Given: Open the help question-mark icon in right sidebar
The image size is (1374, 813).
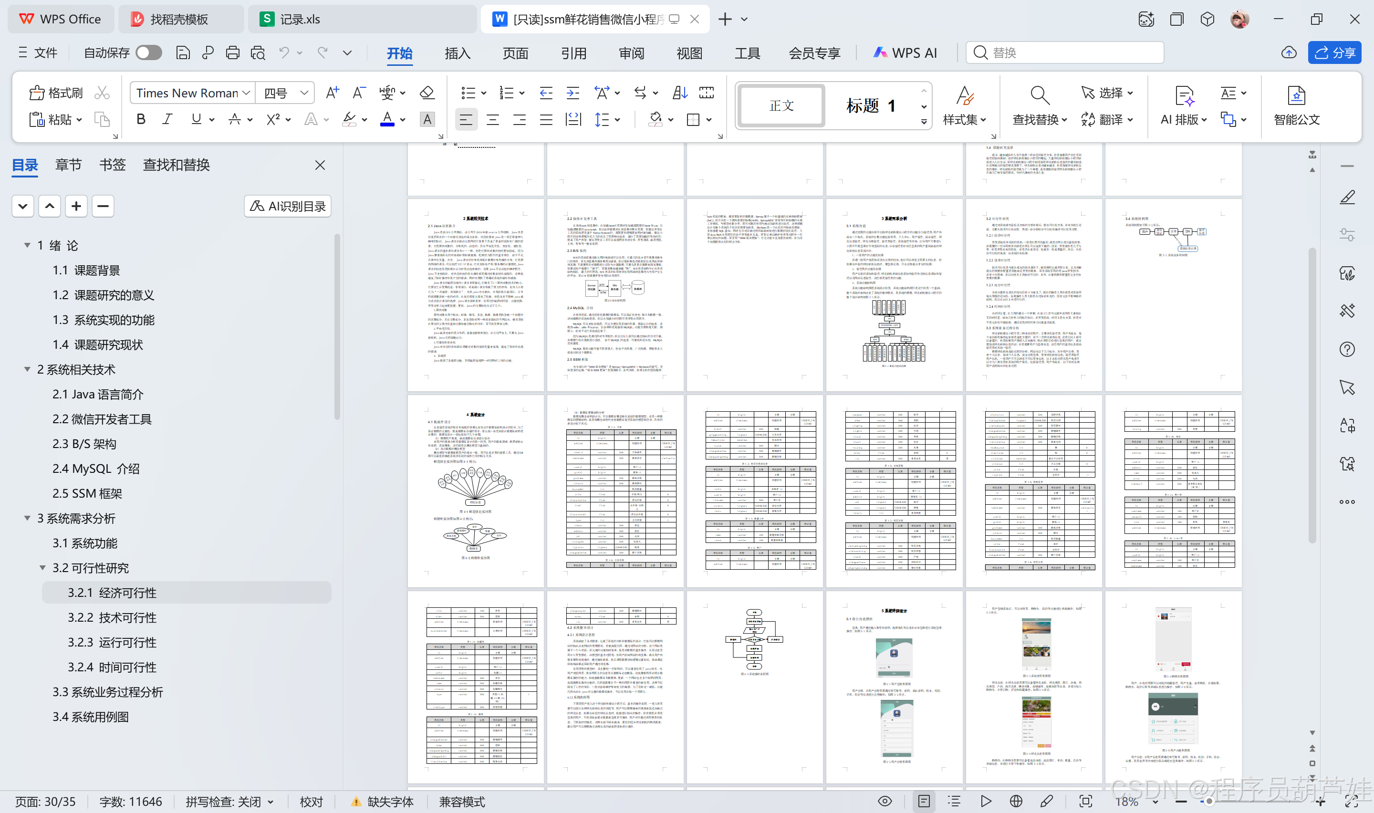Looking at the screenshot, I should [x=1348, y=349].
